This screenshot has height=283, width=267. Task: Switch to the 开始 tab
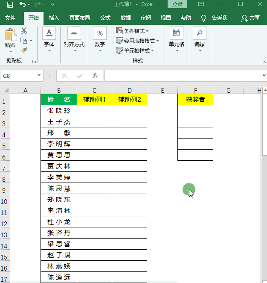pyautogui.click(x=34, y=18)
